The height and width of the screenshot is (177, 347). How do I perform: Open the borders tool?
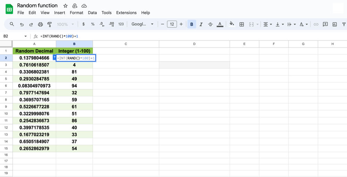tap(242, 24)
